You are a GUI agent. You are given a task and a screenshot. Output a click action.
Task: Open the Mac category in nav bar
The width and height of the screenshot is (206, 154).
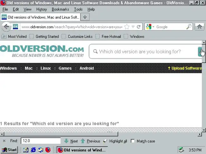29,68
